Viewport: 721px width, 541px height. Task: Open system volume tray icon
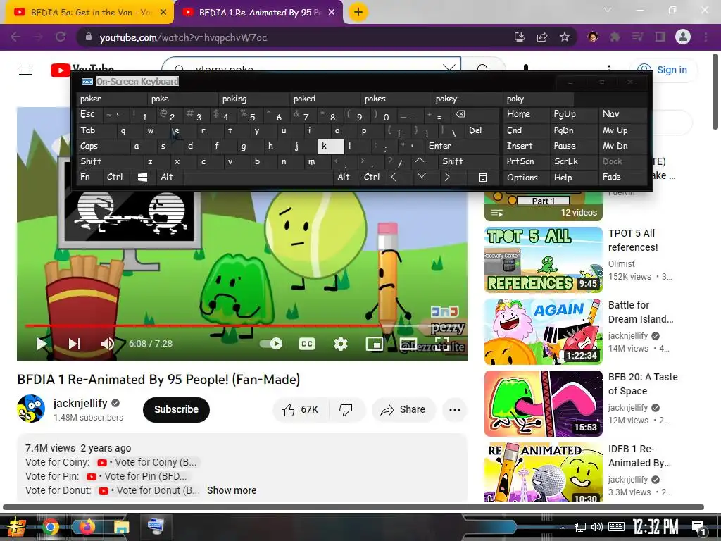click(x=596, y=527)
